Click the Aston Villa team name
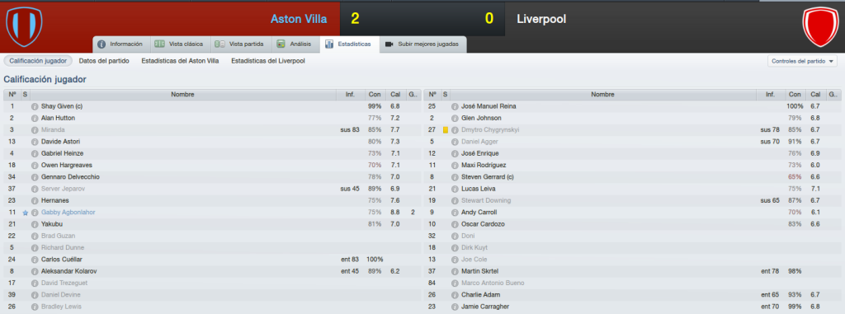Viewport: 845px width, 314px height. coord(299,19)
